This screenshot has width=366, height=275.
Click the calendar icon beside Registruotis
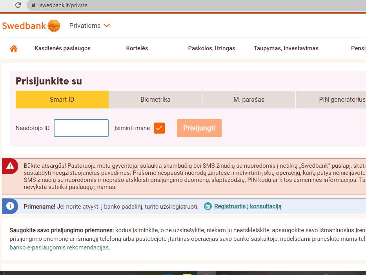click(x=208, y=206)
